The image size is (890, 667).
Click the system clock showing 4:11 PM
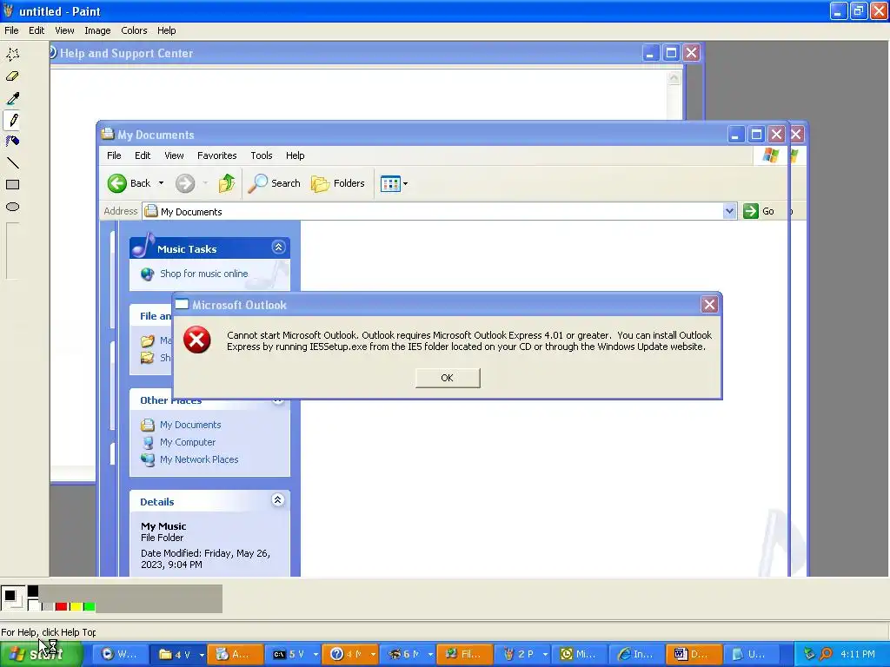pyautogui.click(x=858, y=654)
